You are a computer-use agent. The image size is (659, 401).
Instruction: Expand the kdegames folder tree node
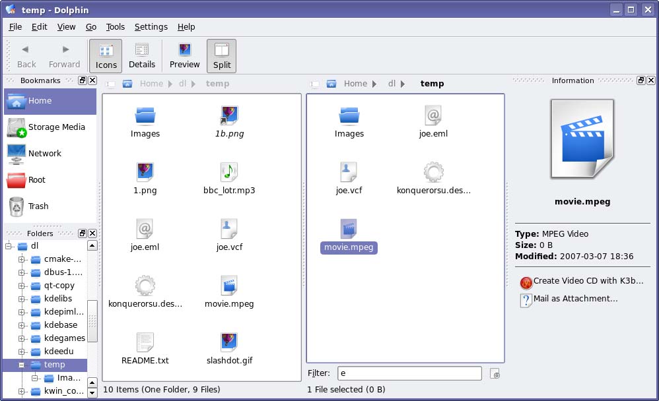(x=22, y=338)
